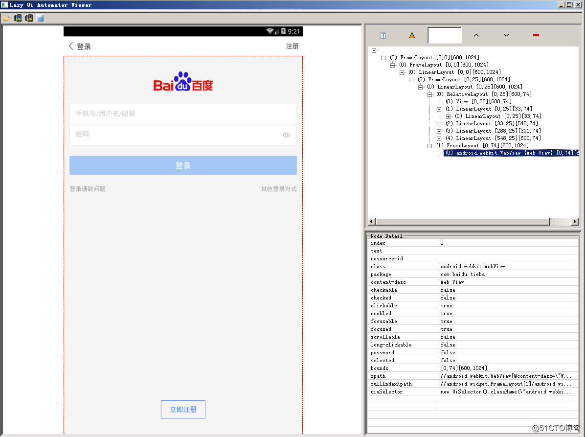This screenshot has height=437, width=585.
Task: Click the second device screenshot toolbar icon
Action: pyautogui.click(x=29, y=18)
